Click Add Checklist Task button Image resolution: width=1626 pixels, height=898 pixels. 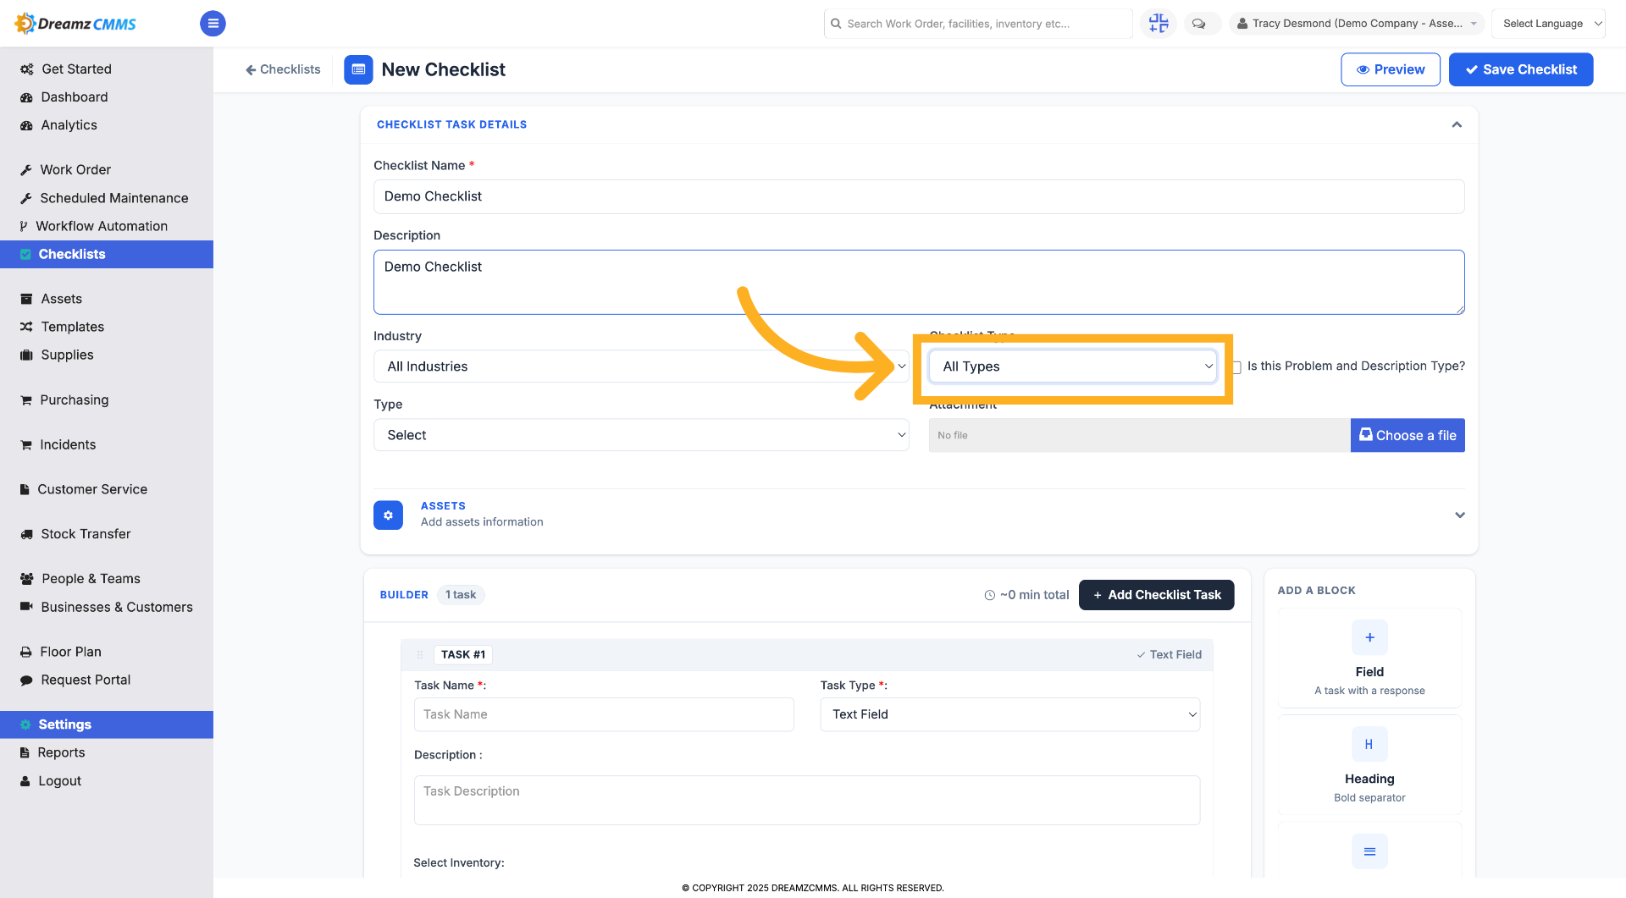coord(1156,595)
